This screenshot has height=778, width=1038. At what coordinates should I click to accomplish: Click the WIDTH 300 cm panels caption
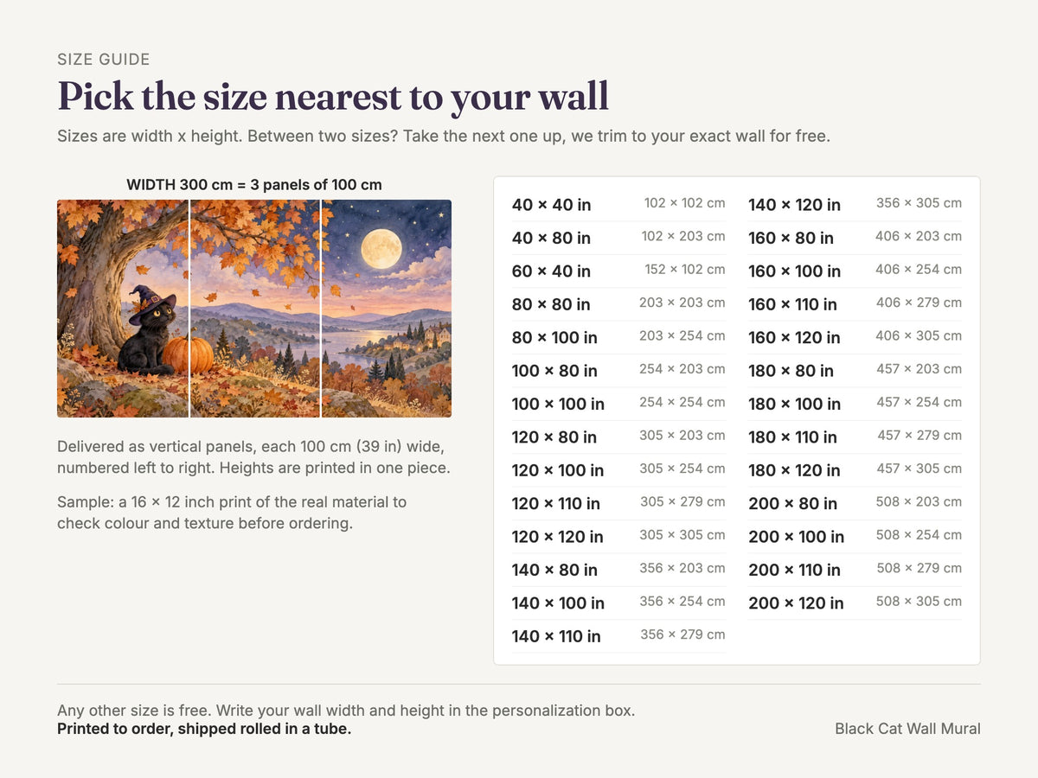tap(254, 185)
